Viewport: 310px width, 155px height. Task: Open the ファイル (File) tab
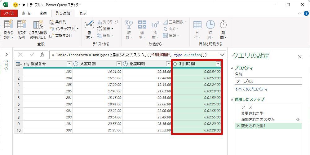[x=9, y=13]
